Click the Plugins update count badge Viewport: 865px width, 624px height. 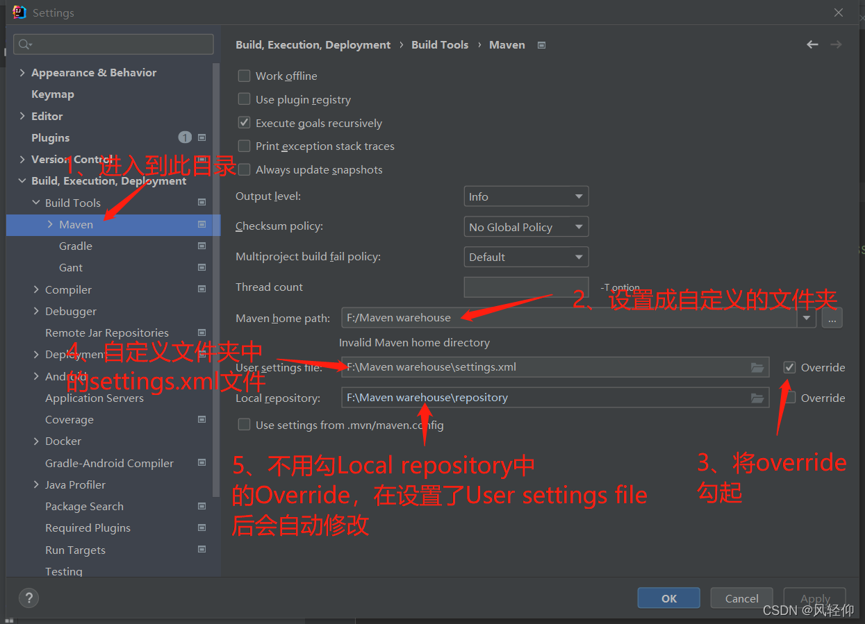coord(185,137)
